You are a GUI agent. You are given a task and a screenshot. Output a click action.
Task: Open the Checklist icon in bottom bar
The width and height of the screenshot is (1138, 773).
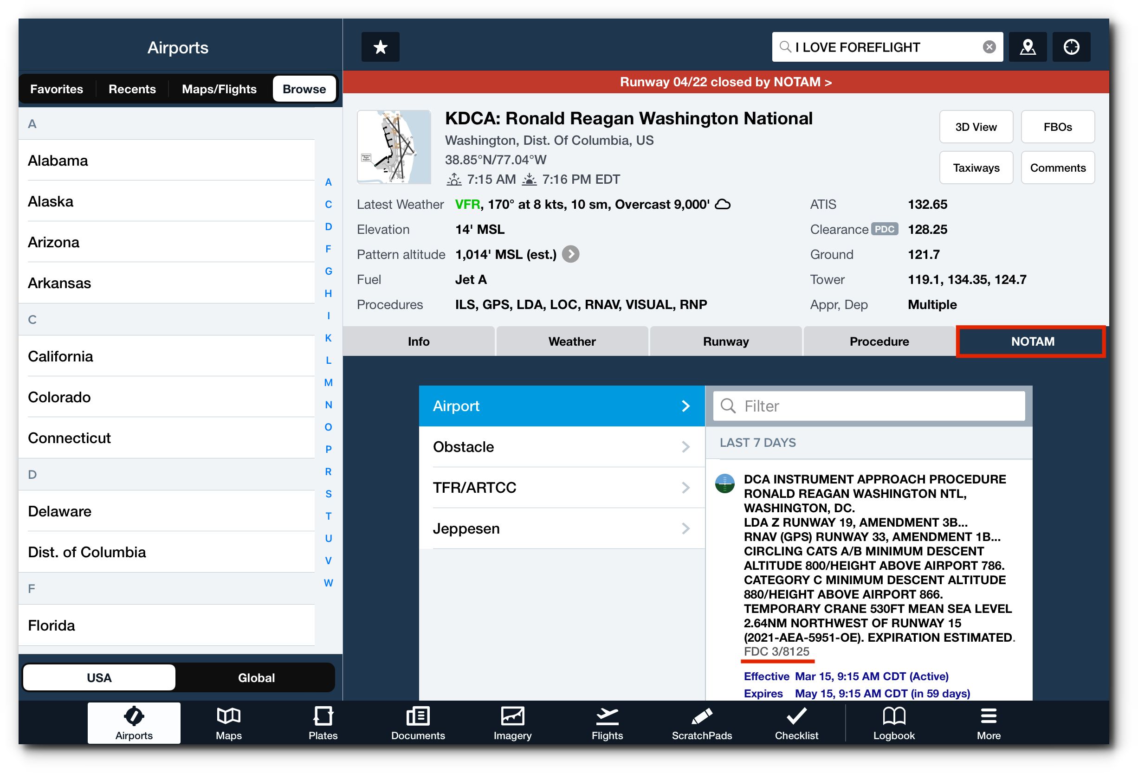point(796,722)
